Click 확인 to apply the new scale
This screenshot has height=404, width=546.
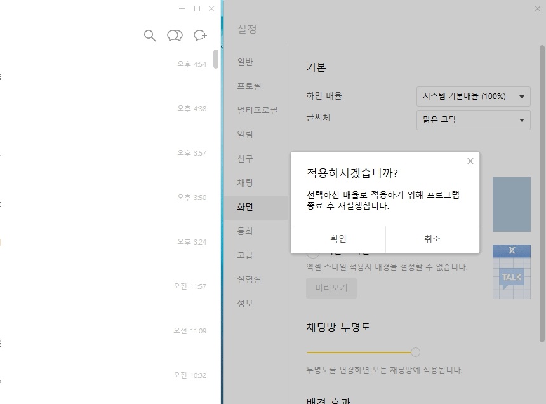pyautogui.click(x=338, y=239)
